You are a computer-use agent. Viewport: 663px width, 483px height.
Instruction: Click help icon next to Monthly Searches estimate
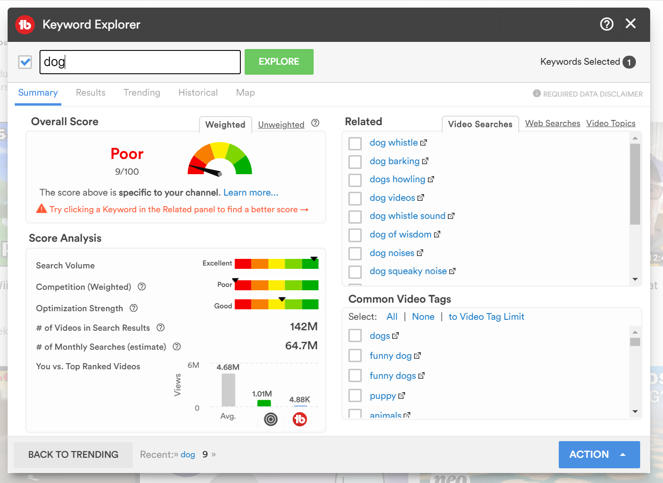click(x=177, y=346)
